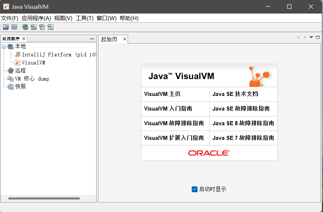Open the 文件(F) menu
Viewport: 323px width, 212px height.
coord(10,18)
